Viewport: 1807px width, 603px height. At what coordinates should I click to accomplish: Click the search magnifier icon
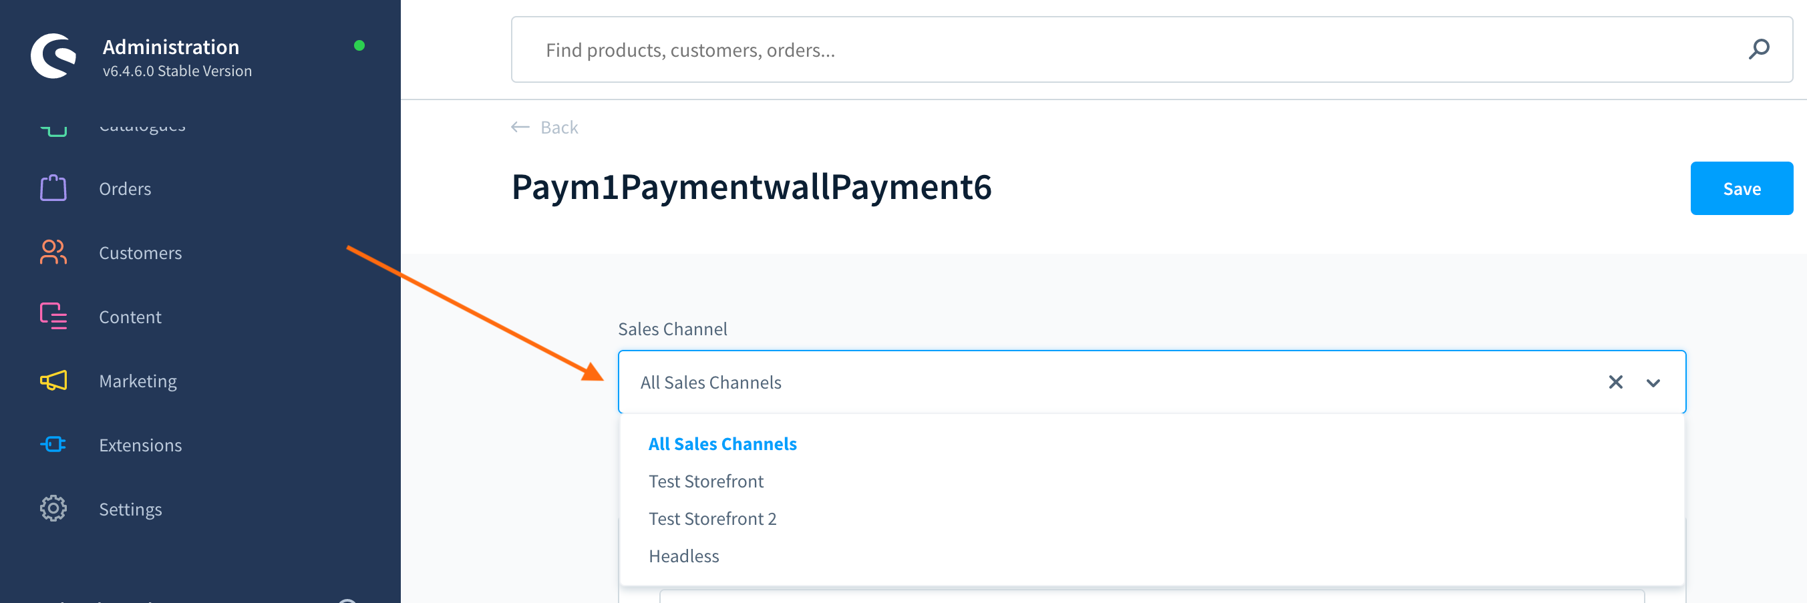coord(1759,50)
